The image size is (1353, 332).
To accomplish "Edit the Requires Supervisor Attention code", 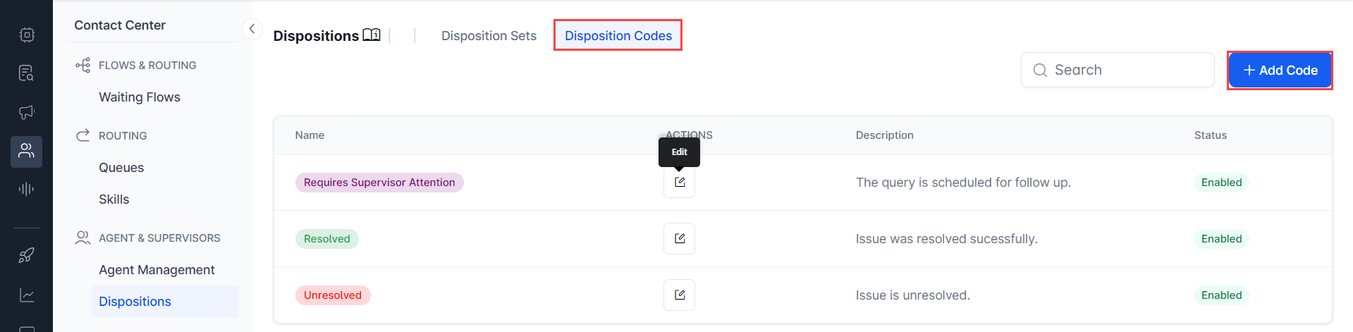I will coord(679,183).
